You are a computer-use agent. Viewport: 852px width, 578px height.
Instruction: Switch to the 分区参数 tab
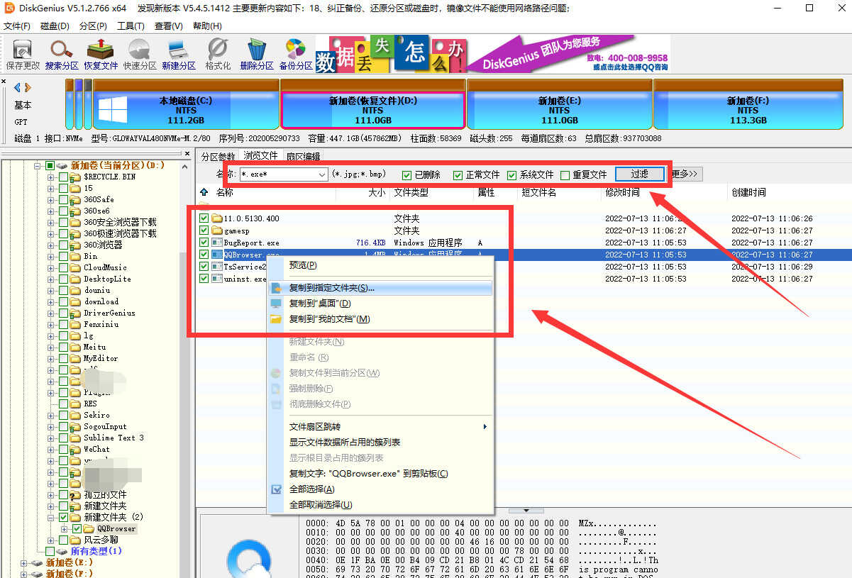tap(218, 156)
